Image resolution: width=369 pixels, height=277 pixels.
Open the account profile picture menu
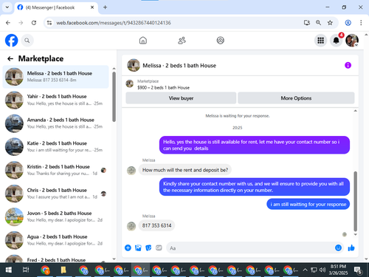point(352,41)
